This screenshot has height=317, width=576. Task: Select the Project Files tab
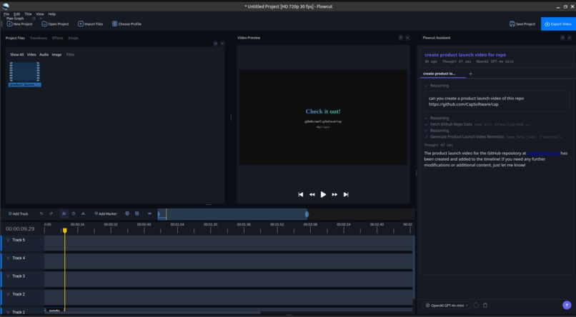click(15, 38)
